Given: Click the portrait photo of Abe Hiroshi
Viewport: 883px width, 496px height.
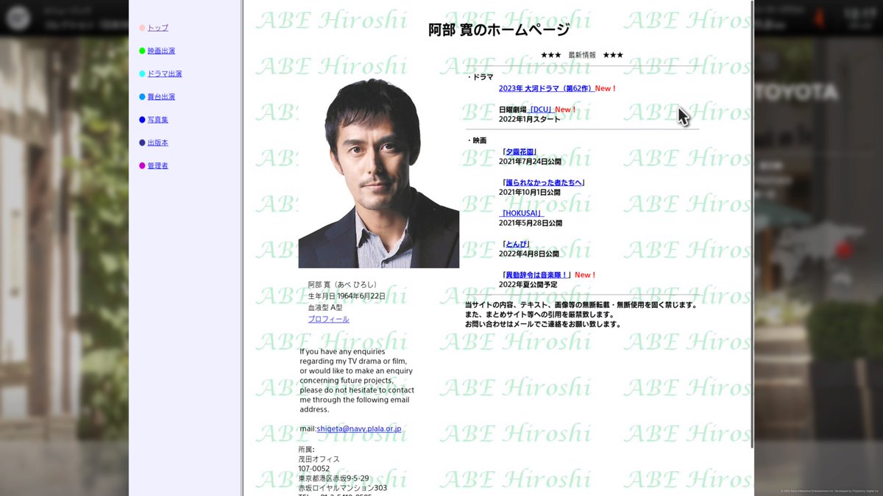Looking at the screenshot, I should pos(379,173).
